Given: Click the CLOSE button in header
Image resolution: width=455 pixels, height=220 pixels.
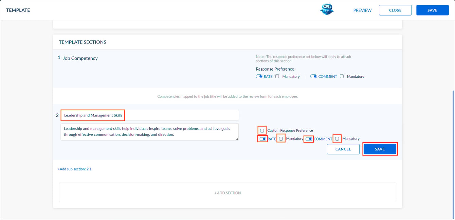Looking at the screenshot, I should coord(395,10).
